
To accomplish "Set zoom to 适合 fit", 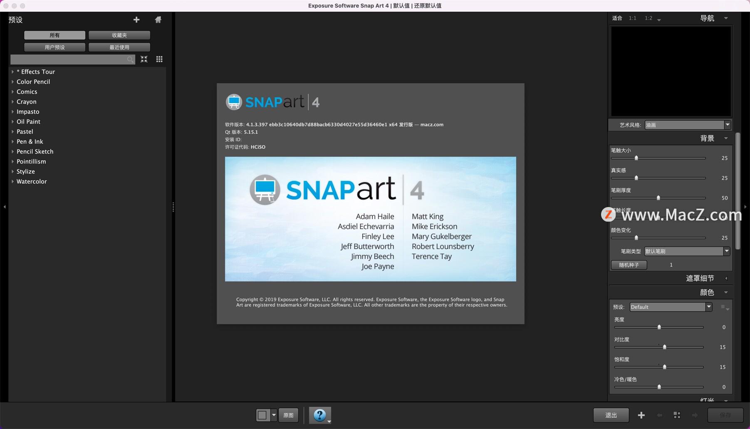I will point(617,18).
